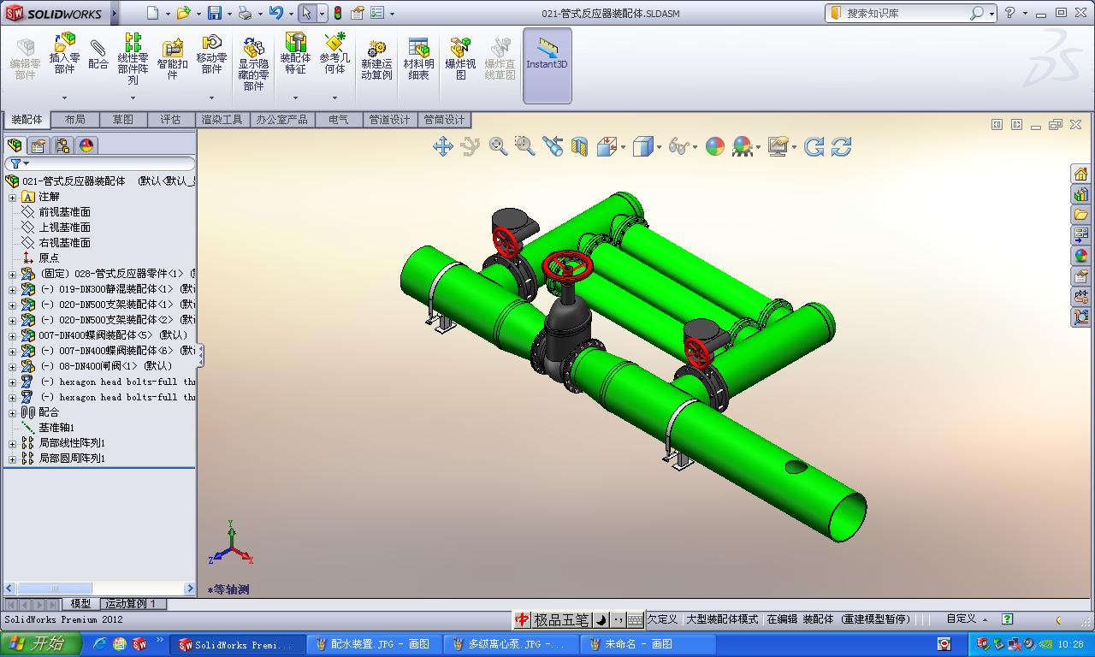
Task: Click the New document icon
Action: 152,13
